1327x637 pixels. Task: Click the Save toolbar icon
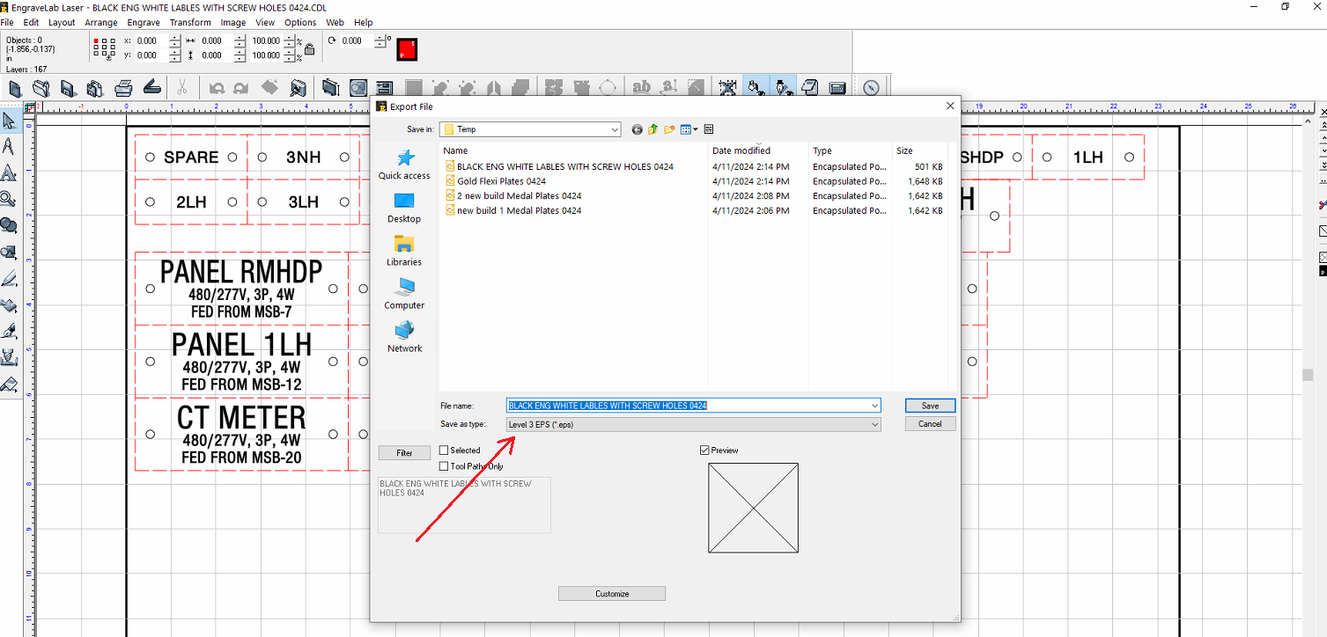(68, 87)
